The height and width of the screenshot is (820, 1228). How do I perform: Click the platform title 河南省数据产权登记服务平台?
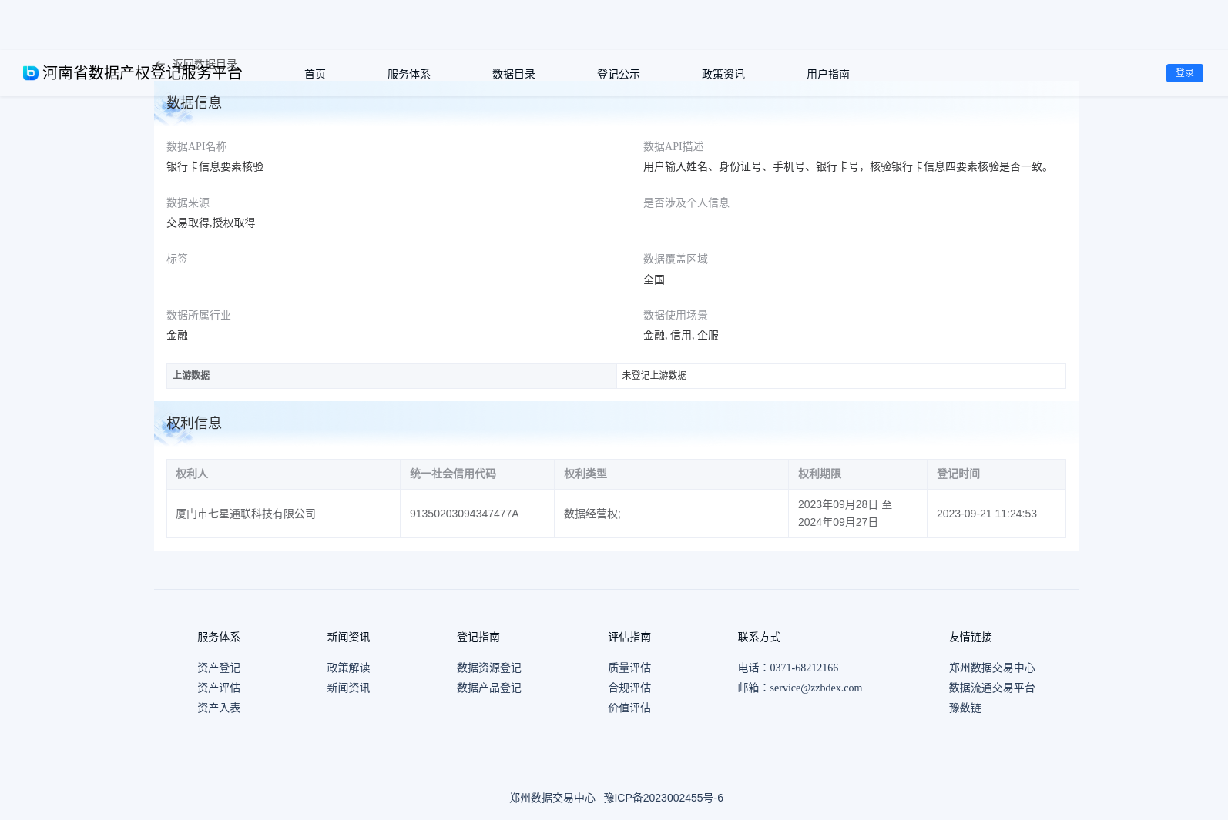(143, 73)
